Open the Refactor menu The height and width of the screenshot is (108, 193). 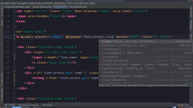(49, 3)
